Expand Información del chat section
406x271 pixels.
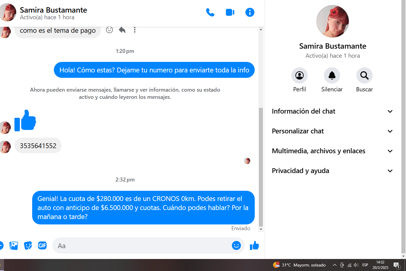pos(332,111)
